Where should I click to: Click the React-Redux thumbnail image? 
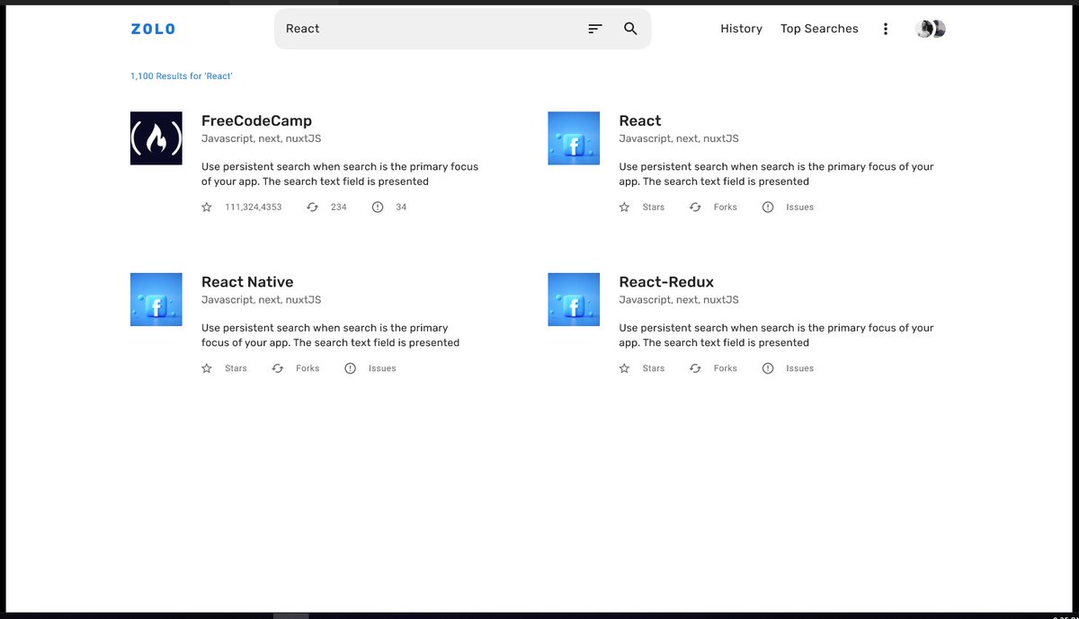click(574, 299)
